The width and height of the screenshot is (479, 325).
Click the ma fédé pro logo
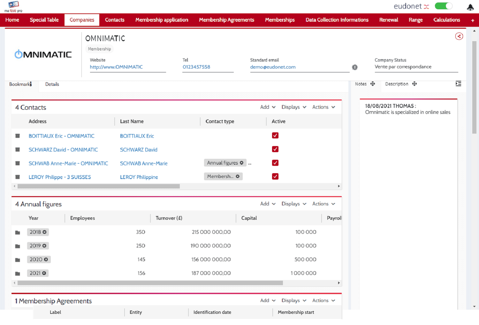pyautogui.click(x=13, y=7)
